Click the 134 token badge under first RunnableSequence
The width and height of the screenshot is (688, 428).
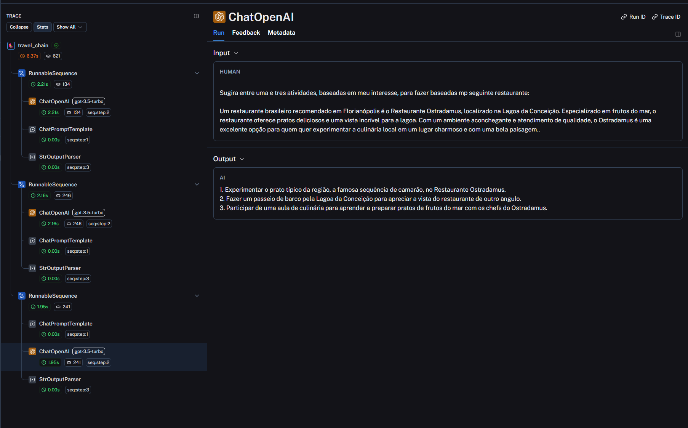click(63, 84)
